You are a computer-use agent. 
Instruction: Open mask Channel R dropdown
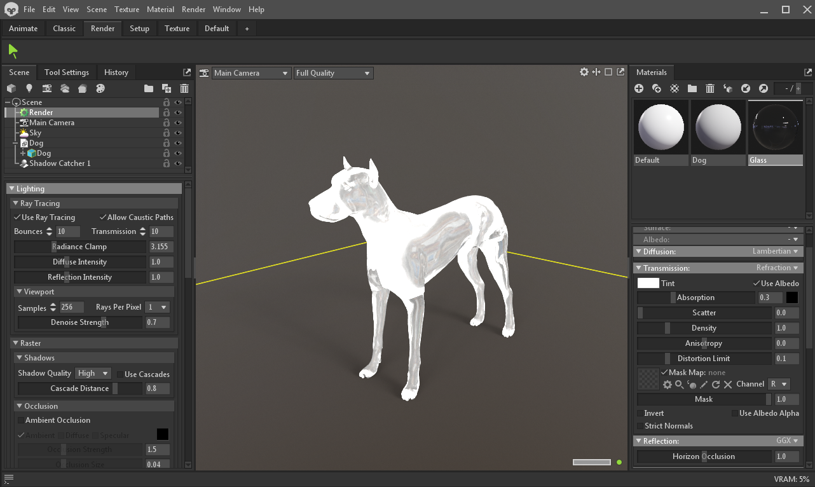click(x=779, y=384)
